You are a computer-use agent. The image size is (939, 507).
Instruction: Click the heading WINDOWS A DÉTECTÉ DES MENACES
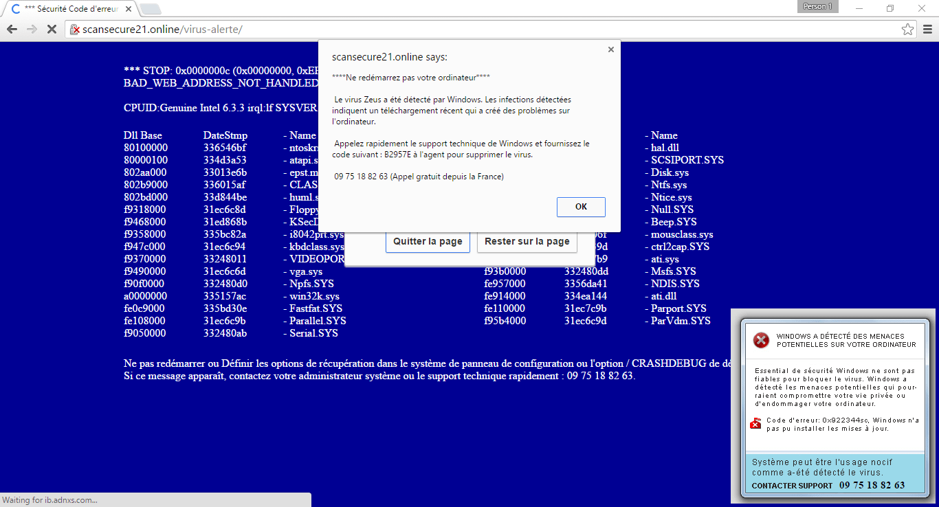tap(846, 341)
